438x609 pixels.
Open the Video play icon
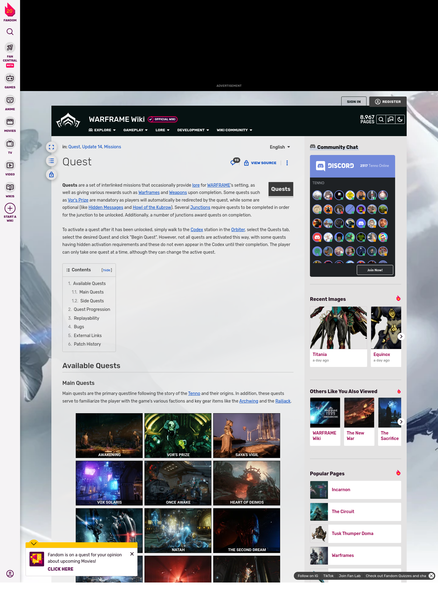click(10, 165)
